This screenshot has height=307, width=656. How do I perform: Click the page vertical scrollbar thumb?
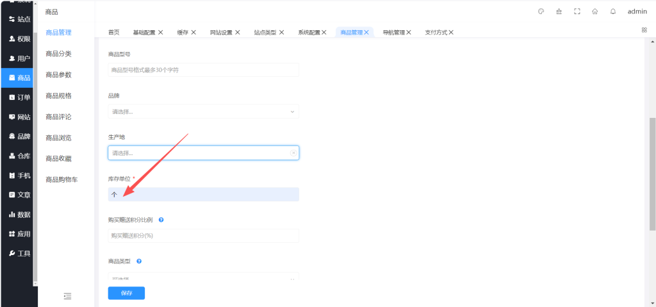(x=652, y=174)
